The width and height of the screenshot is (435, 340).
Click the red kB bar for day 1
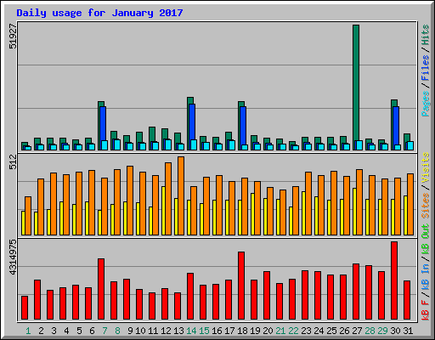(x=25, y=308)
